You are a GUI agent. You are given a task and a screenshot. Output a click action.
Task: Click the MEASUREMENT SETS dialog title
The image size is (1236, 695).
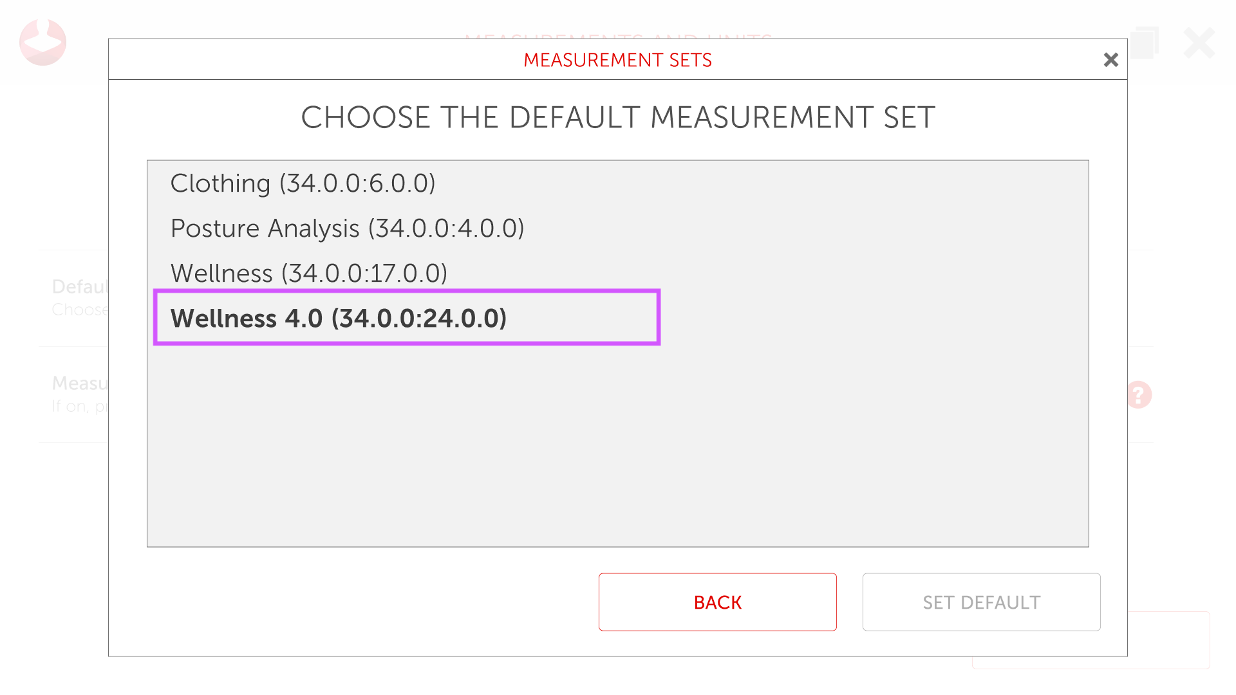click(617, 60)
